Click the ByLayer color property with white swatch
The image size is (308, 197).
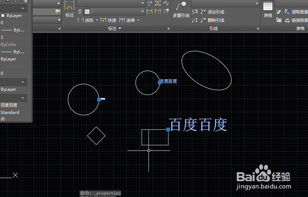coord(13,16)
